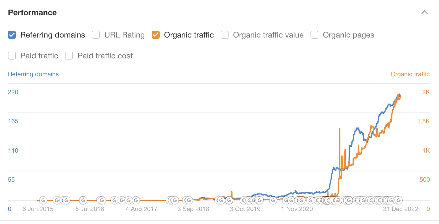Tick the Organic traffic value checkbox
This screenshot has width=439, height=224.
pyautogui.click(x=225, y=35)
